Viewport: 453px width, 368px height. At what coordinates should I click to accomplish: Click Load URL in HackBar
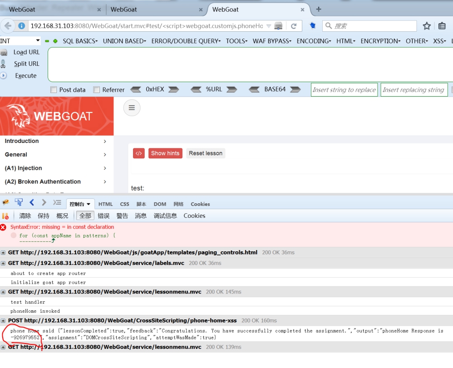tap(26, 52)
